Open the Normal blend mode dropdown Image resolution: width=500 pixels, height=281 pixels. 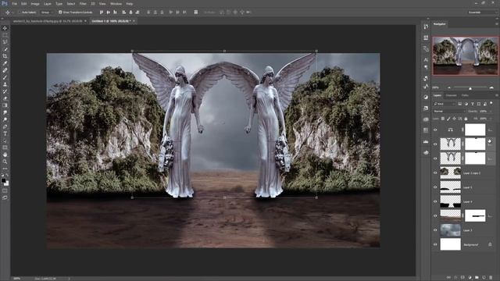pos(448,111)
